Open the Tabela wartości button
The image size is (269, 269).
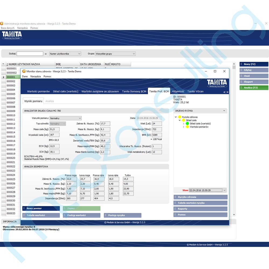[41, 215]
